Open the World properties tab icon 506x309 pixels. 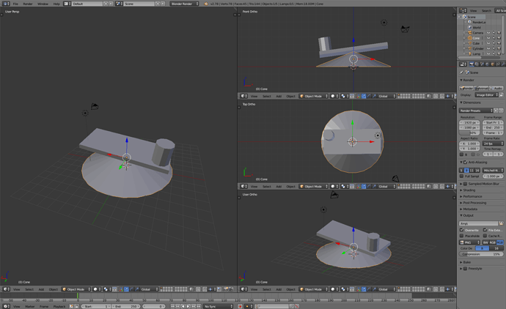(x=487, y=64)
